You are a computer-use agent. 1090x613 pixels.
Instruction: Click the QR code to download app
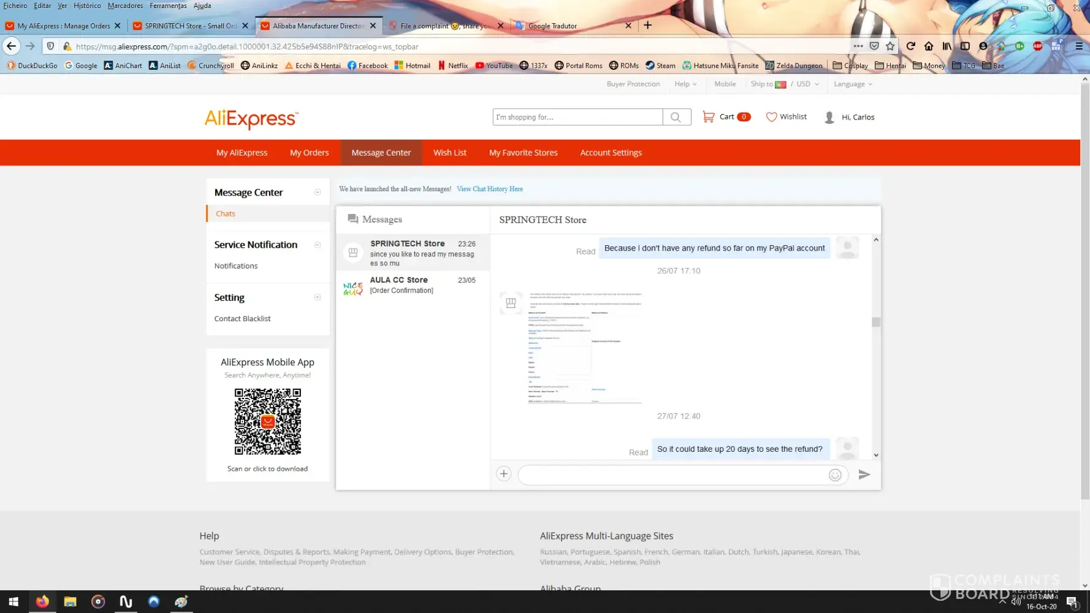point(267,422)
